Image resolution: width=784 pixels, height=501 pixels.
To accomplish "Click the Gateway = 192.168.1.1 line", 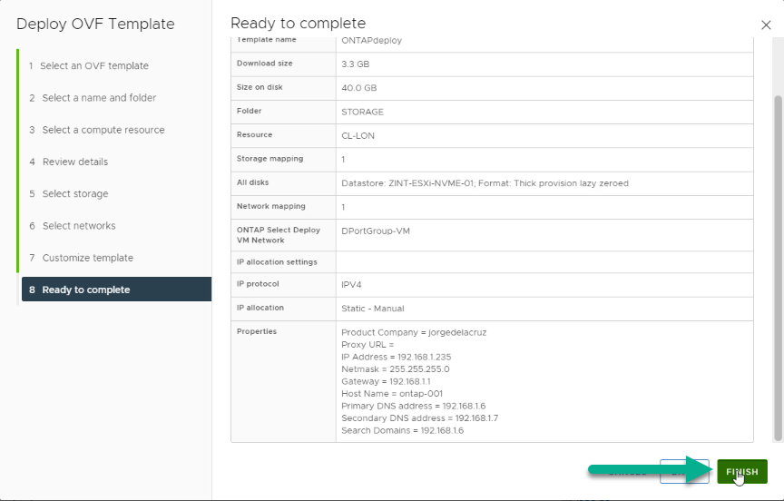I will (x=386, y=381).
